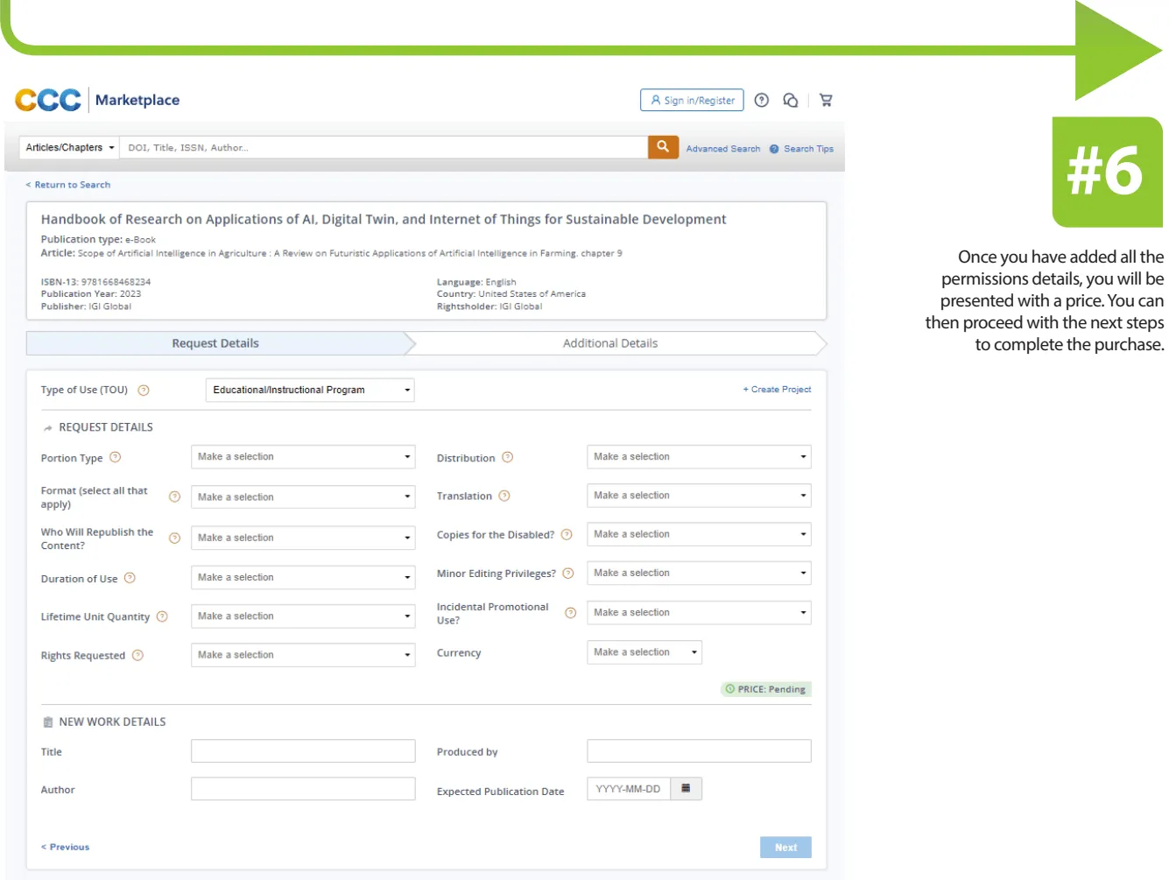Click the Title input field under New Work Details

pos(302,750)
